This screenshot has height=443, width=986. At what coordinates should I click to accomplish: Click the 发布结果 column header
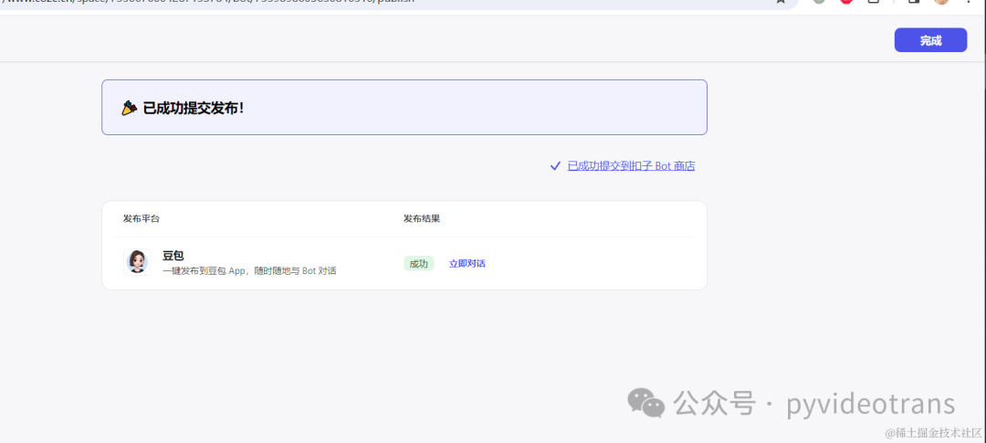pyautogui.click(x=422, y=218)
